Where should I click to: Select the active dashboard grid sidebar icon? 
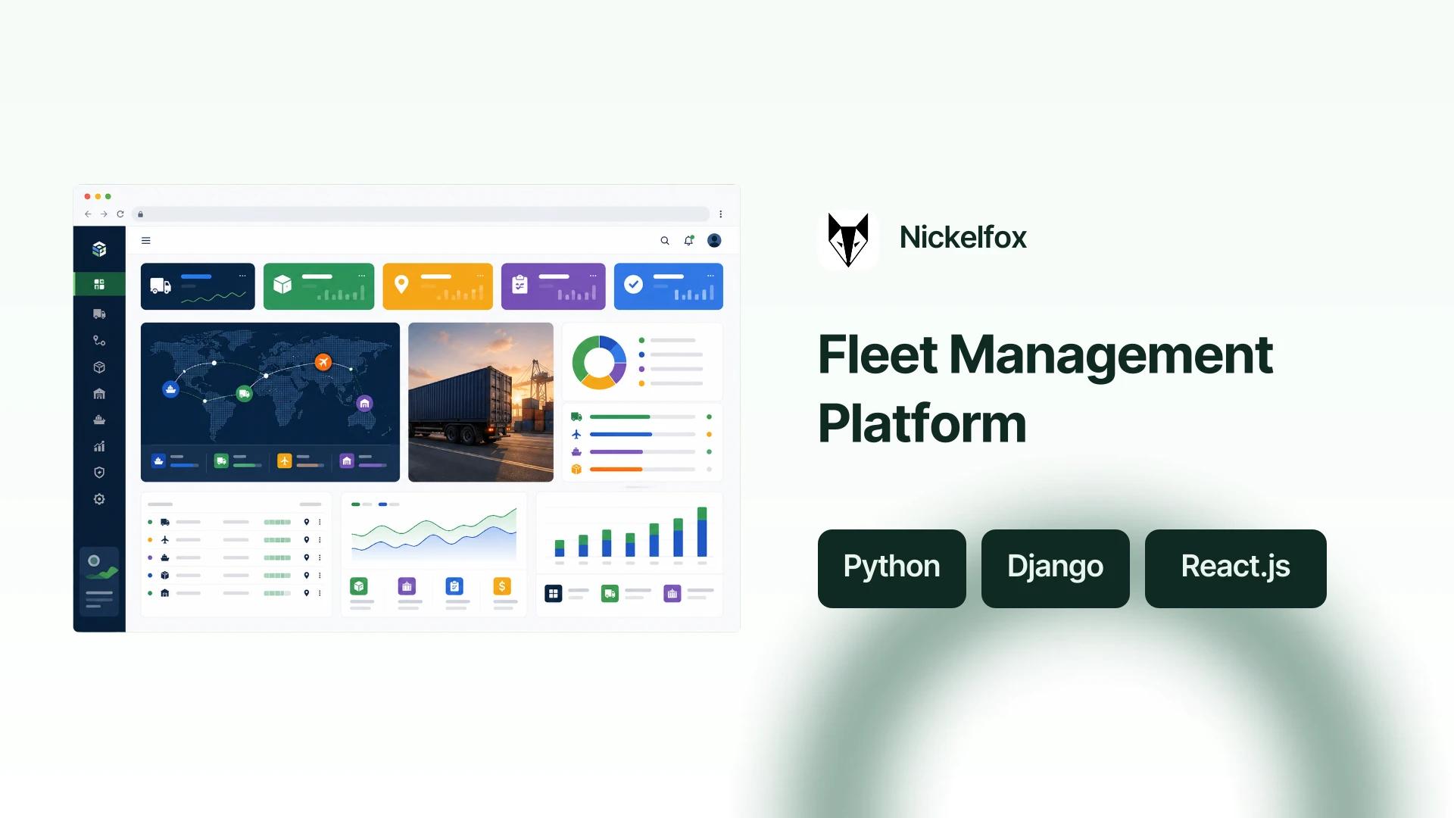99,284
